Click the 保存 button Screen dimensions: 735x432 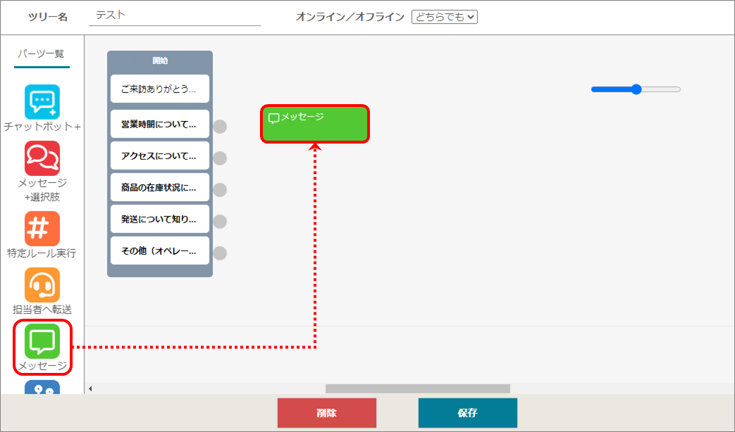point(468,413)
